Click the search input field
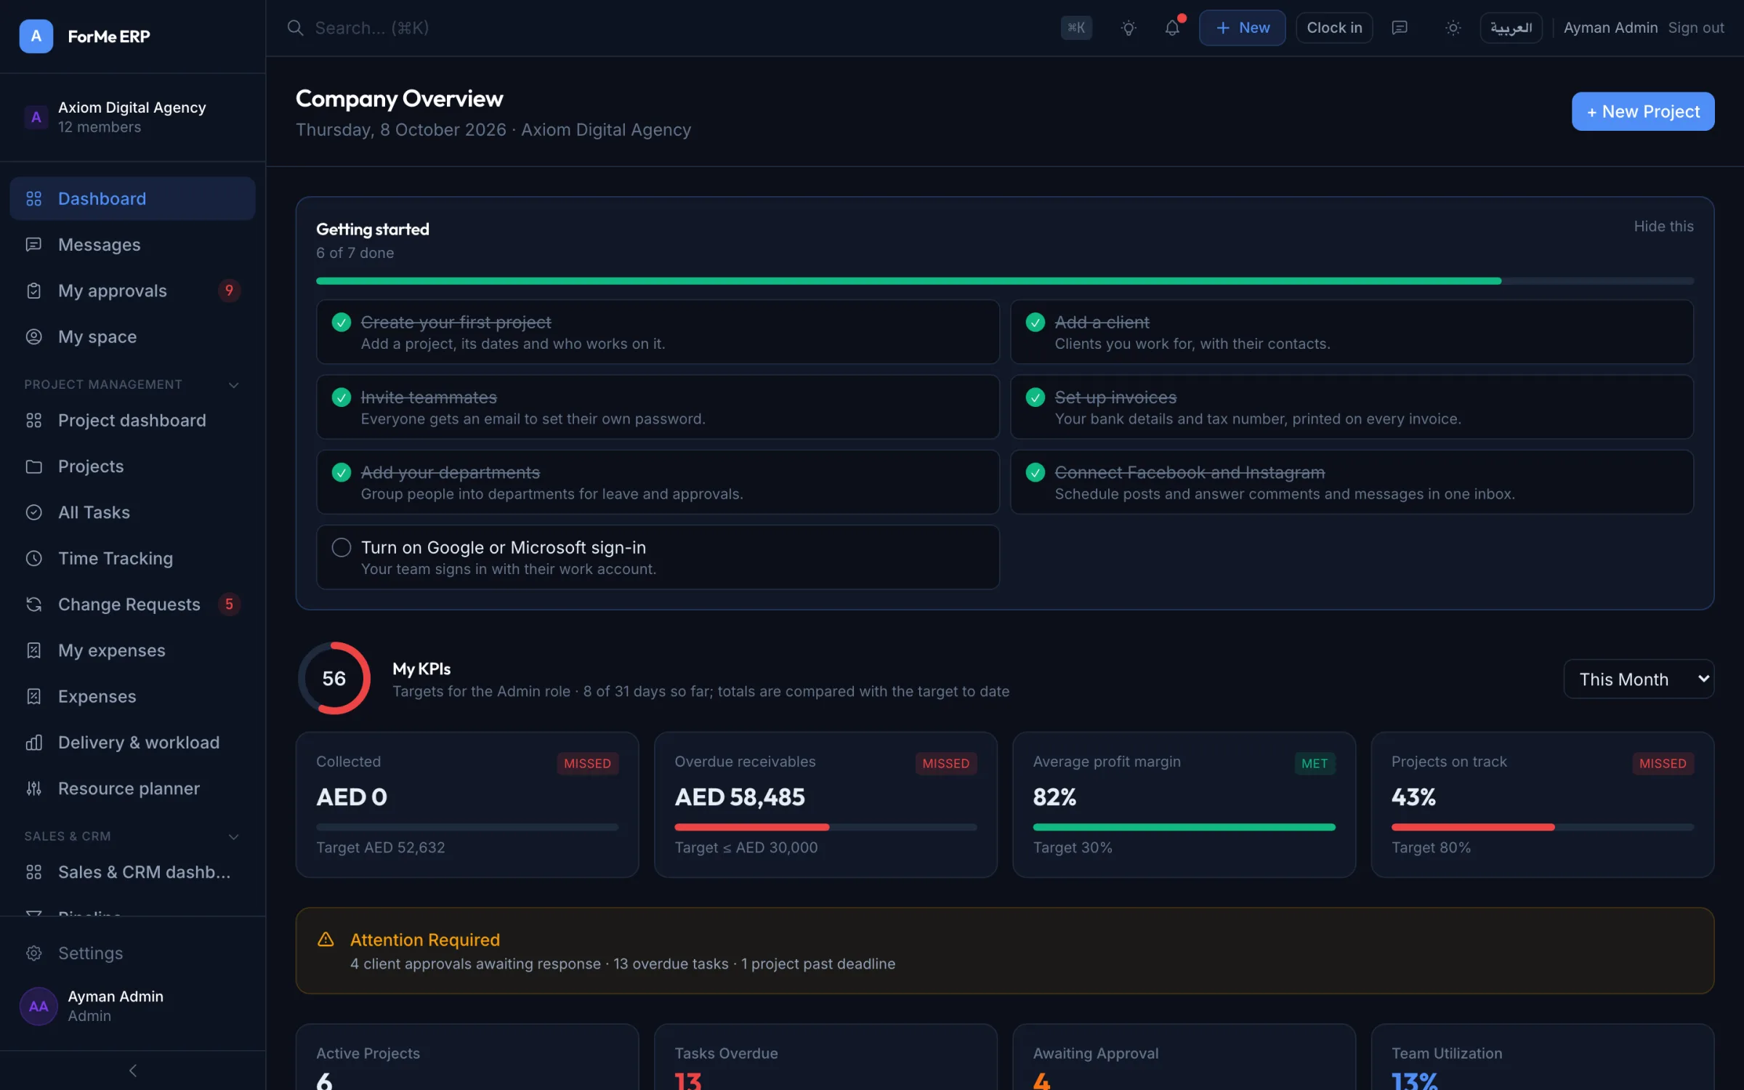 (x=669, y=28)
